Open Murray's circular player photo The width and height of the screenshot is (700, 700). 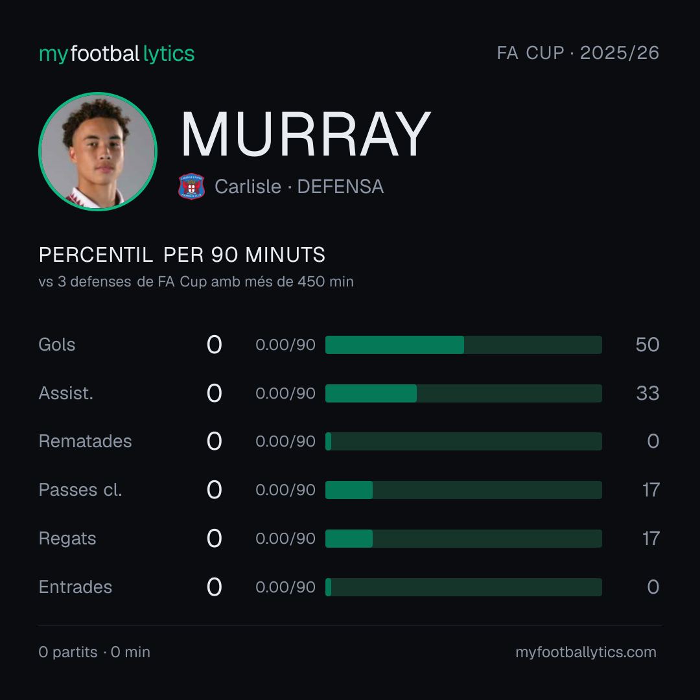click(x=98, y=151)
